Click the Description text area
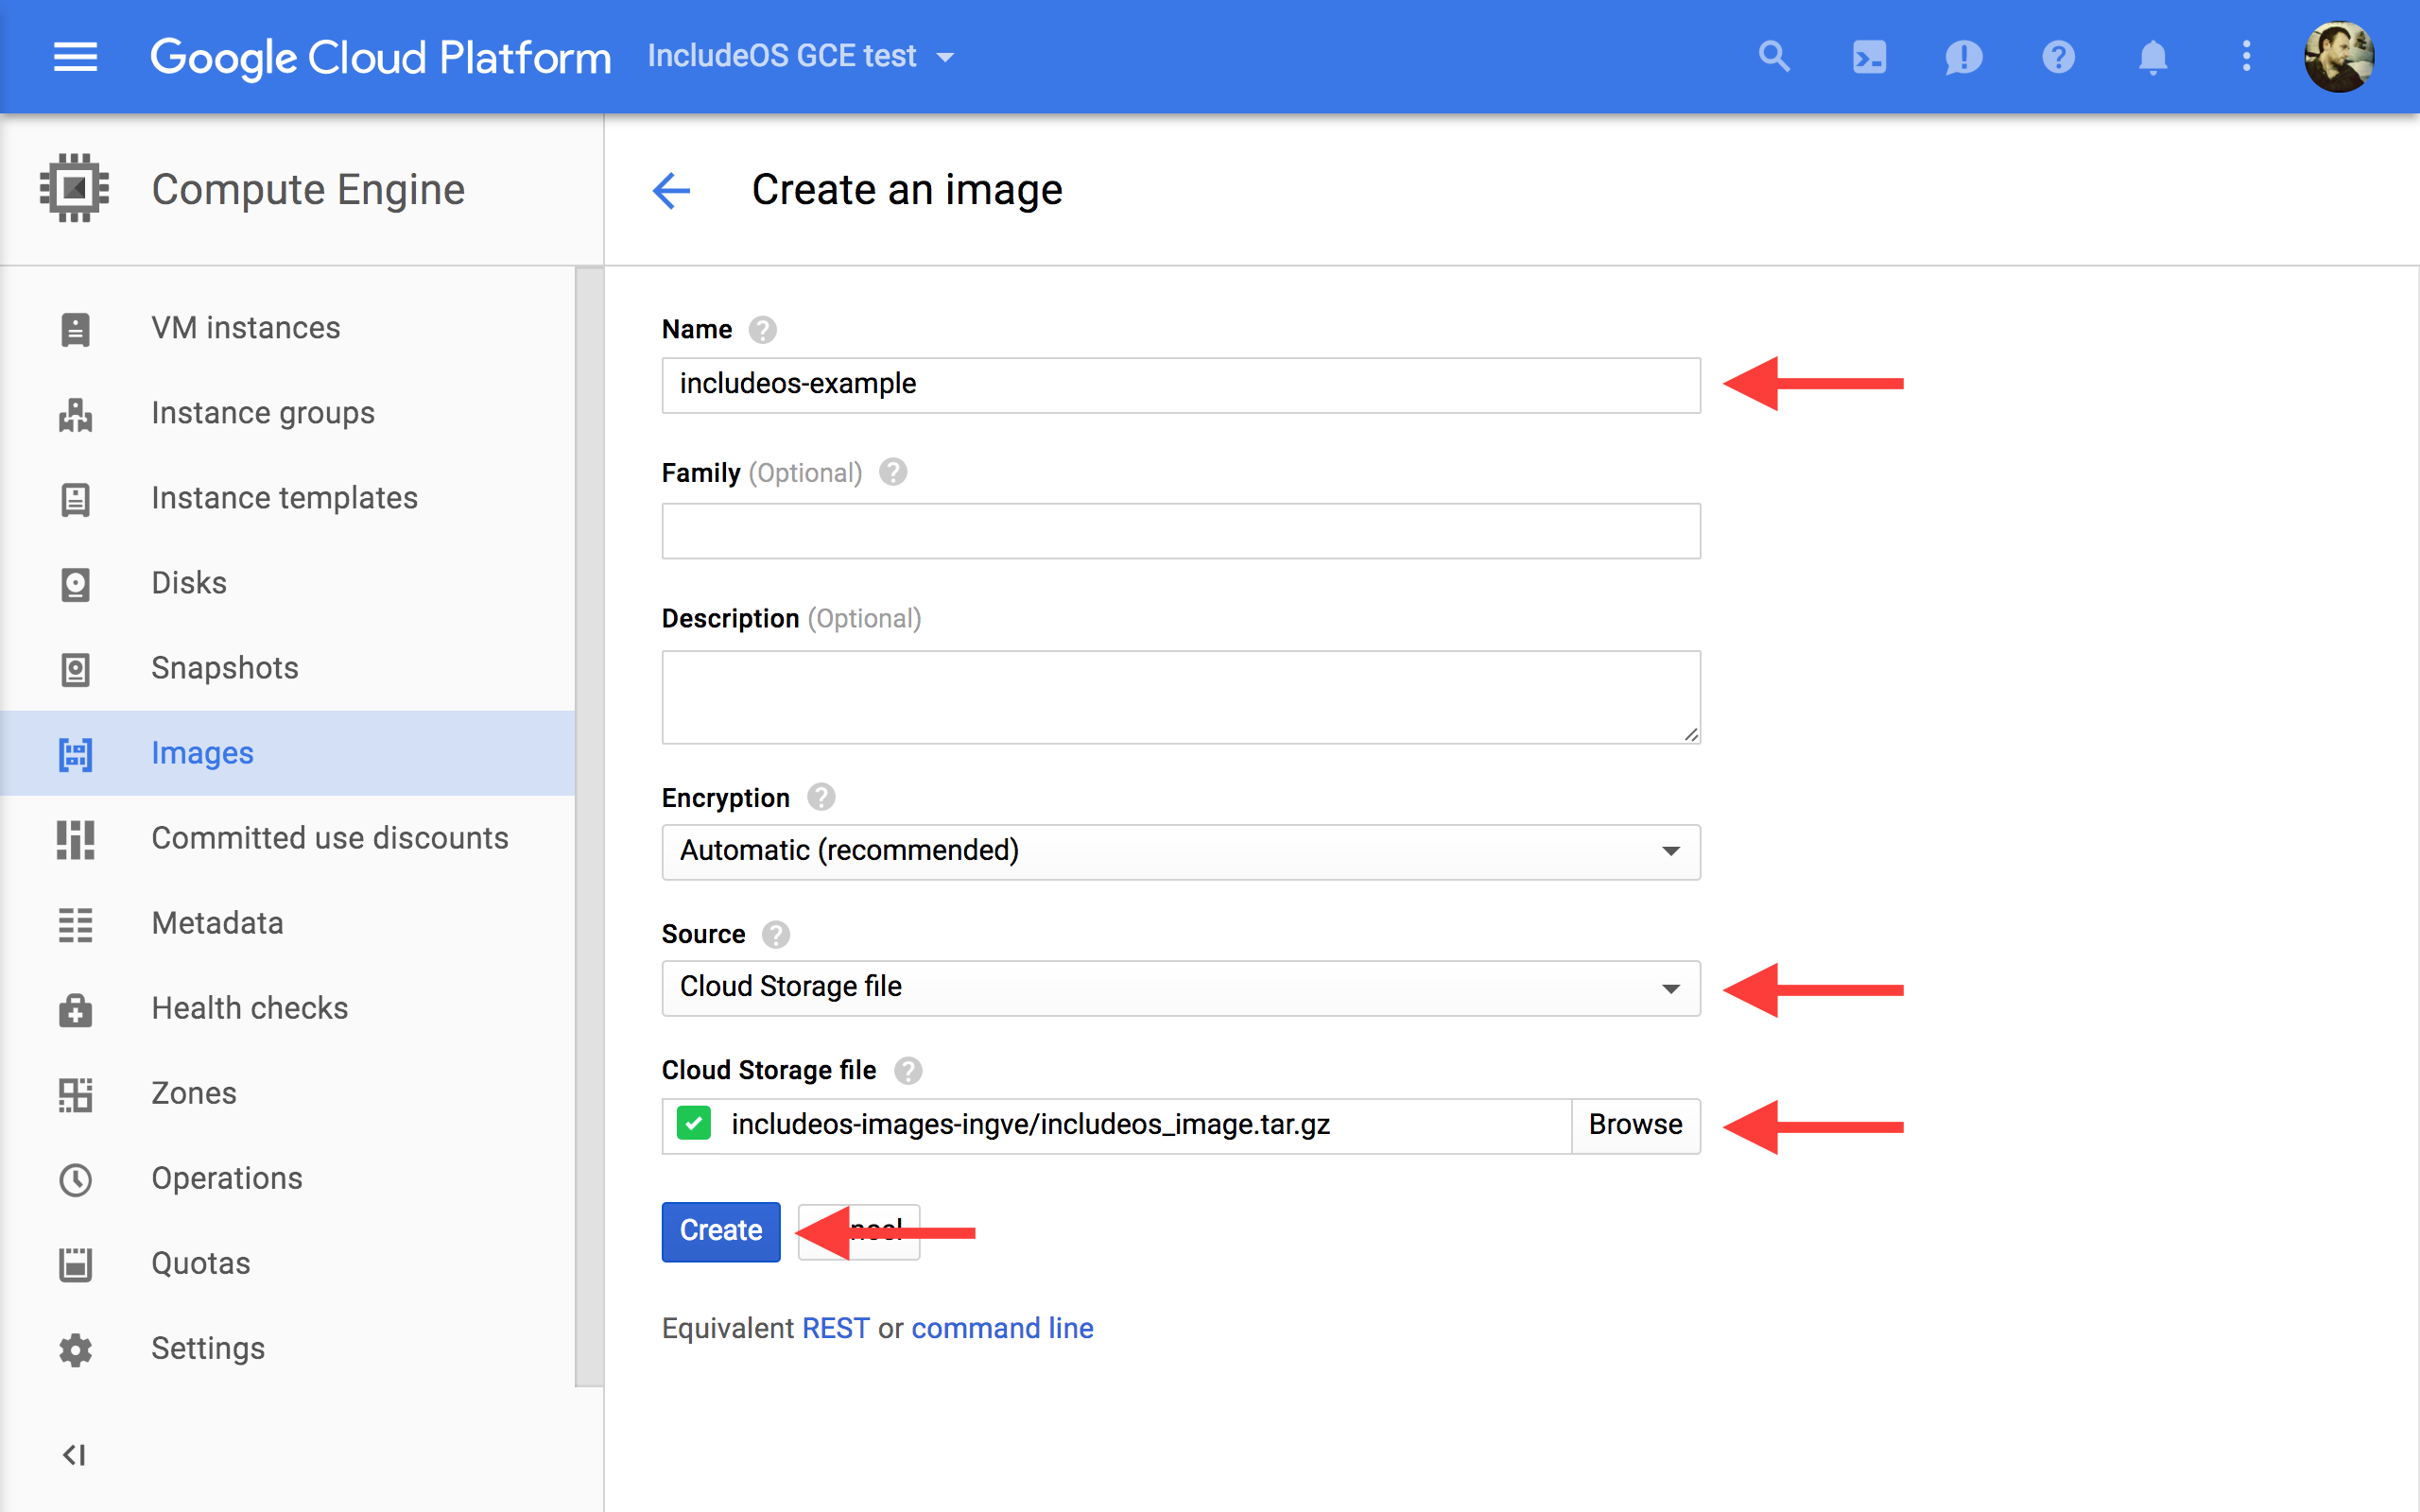Screen dimensions: 2420x1512 point(1180,697)
